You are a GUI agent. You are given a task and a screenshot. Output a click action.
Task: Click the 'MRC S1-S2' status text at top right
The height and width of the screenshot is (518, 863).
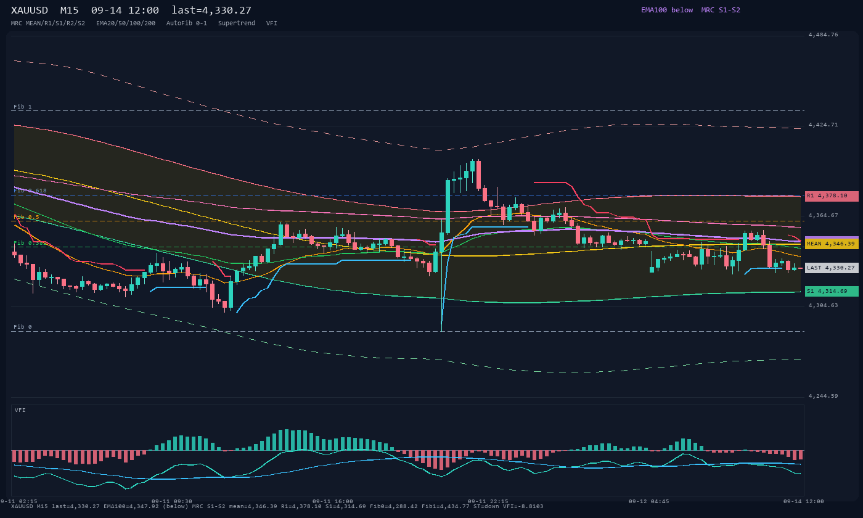pyautogui.click(x=721, y=10)
